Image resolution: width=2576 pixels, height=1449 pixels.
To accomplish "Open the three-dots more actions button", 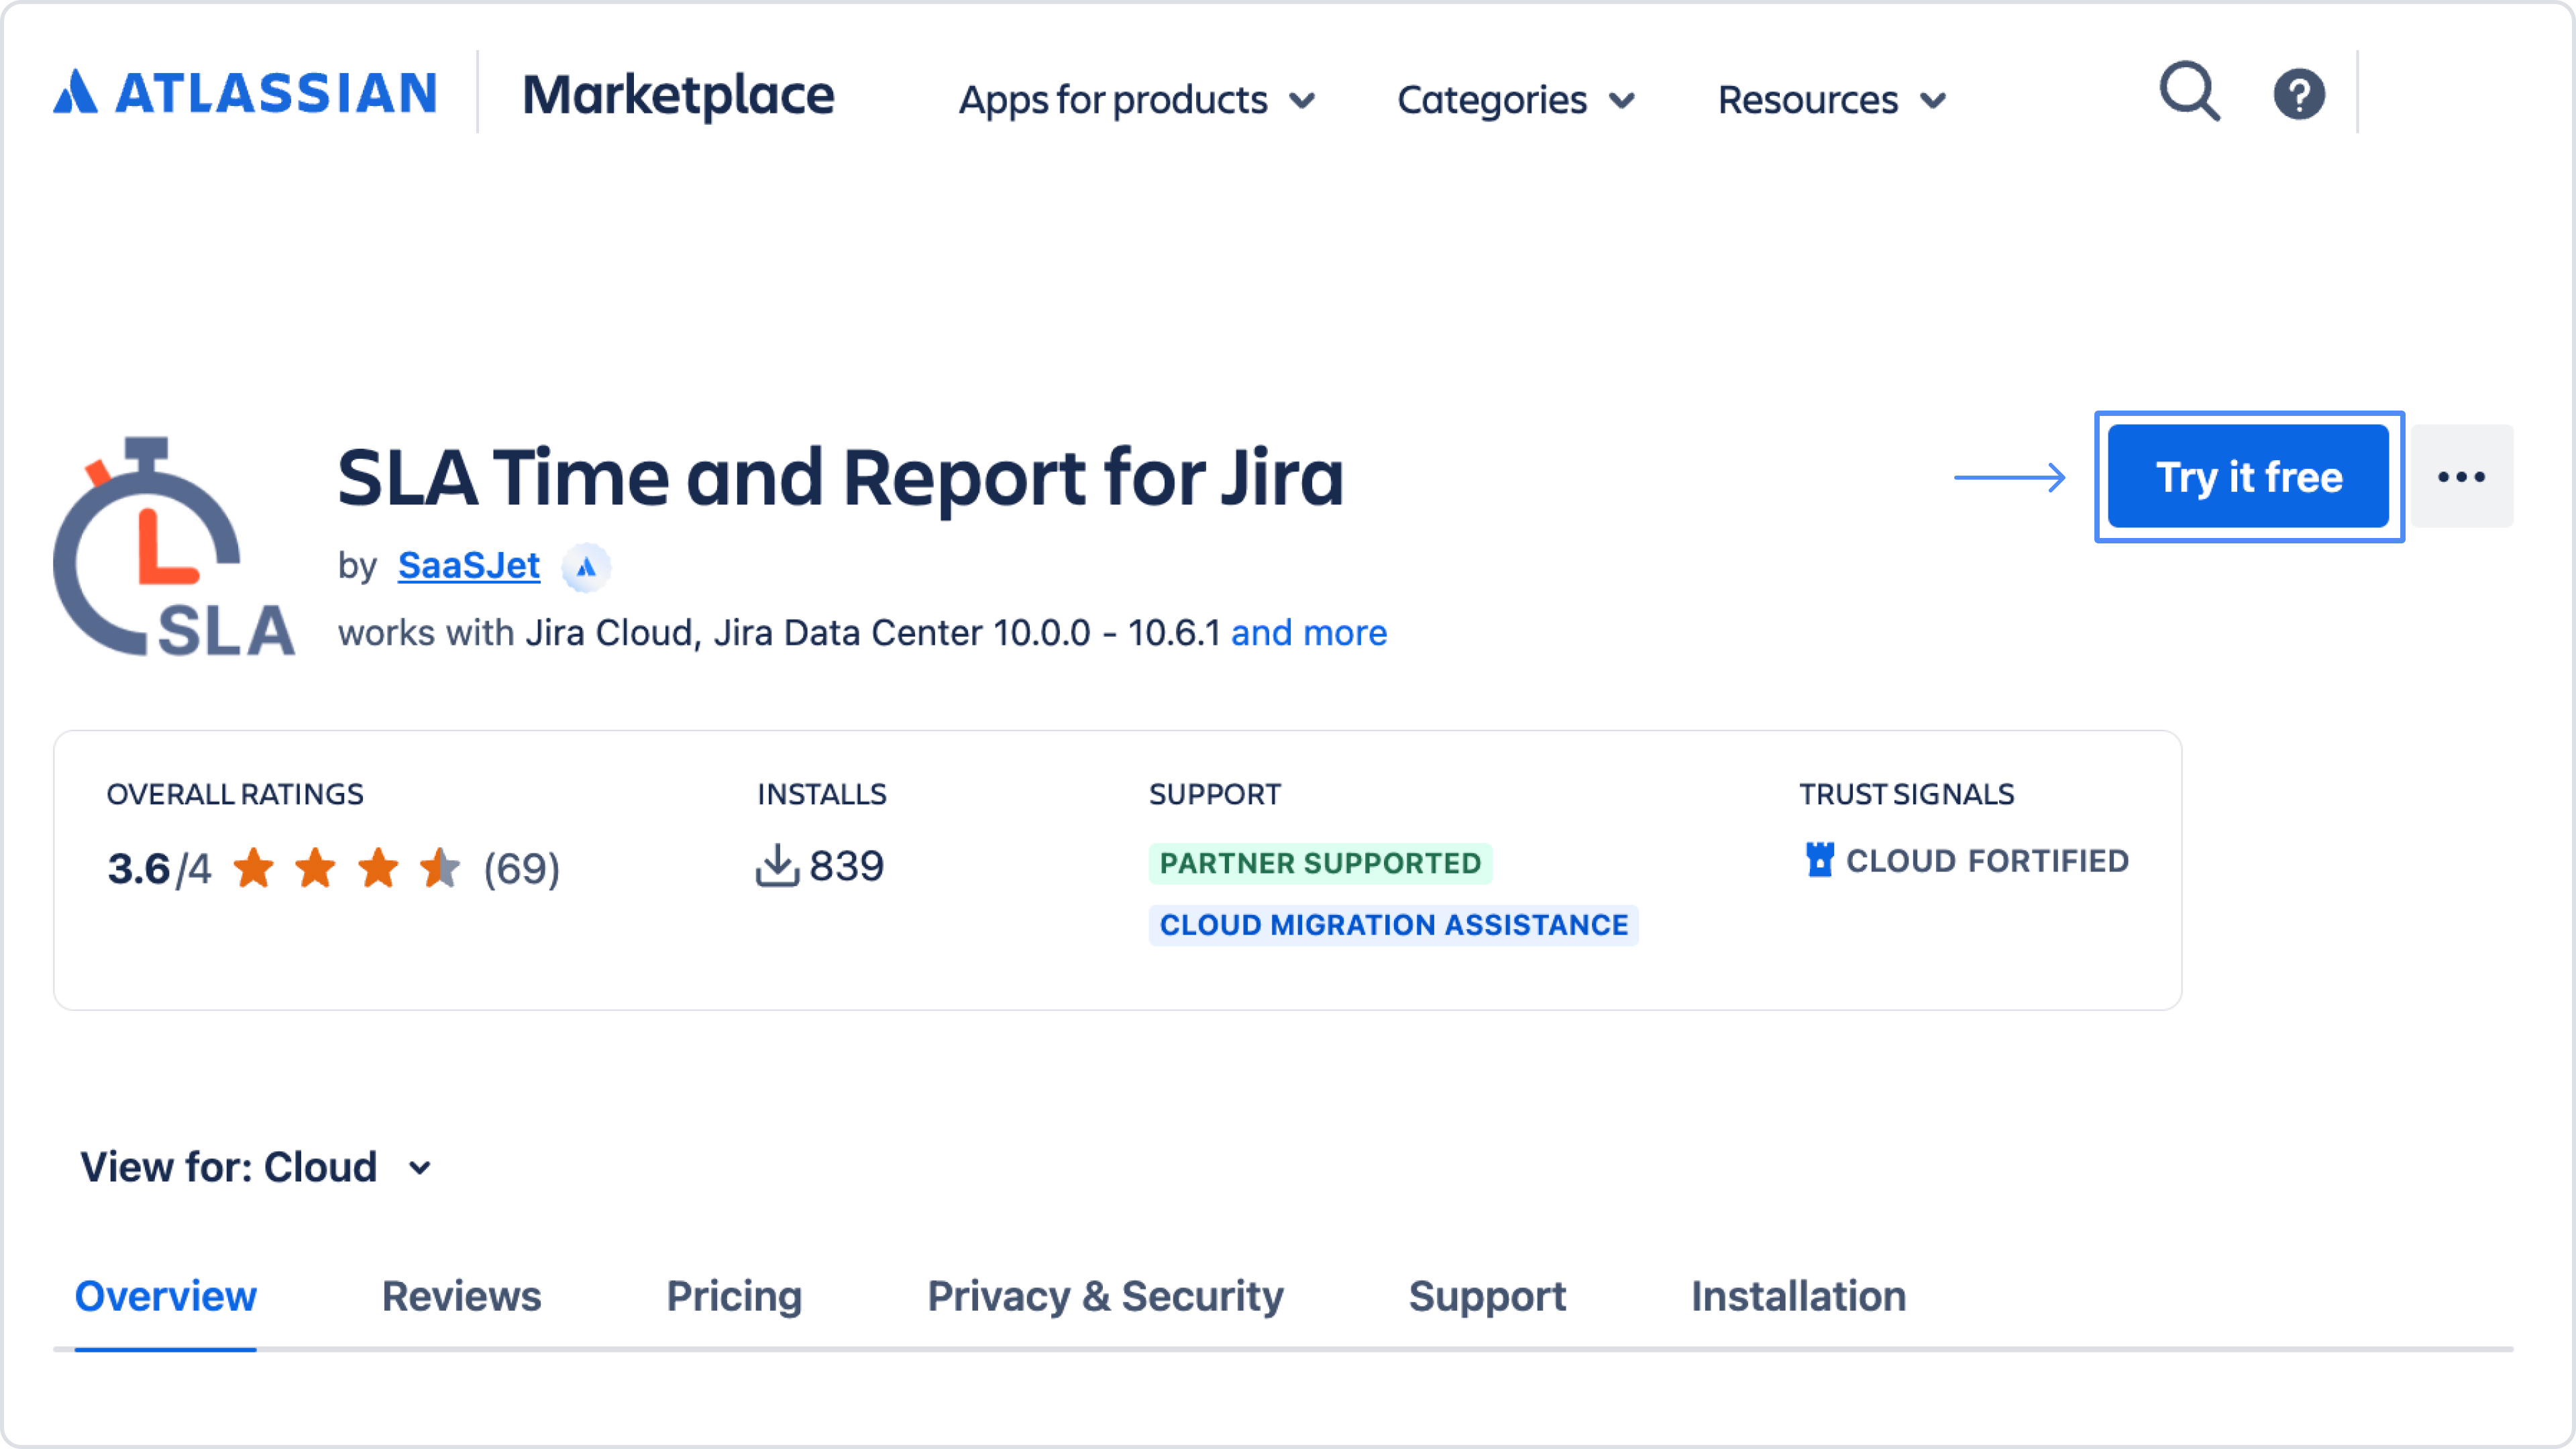I will pyautogui.click(x=2461, y=477).
